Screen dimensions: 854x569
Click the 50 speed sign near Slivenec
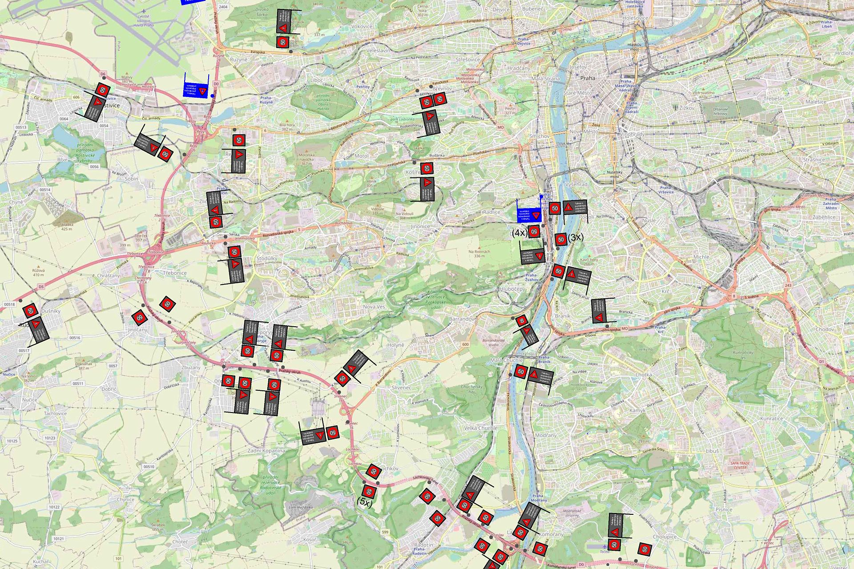click(342, 379)
